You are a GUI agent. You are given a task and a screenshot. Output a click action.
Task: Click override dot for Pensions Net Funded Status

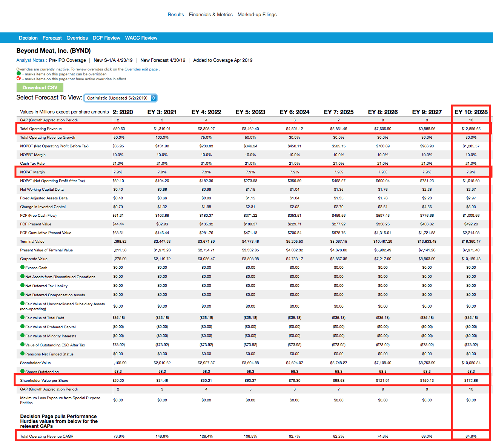(23, 354)
